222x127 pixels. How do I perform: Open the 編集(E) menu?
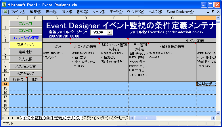tap(36, 12)
